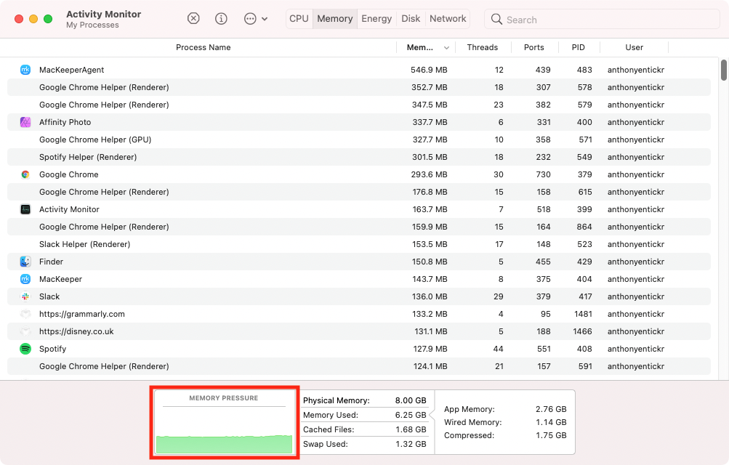Image resolution: width=729 pixels, height=465 pixels.
Task: Select the Slack process name
Action: 49,296
